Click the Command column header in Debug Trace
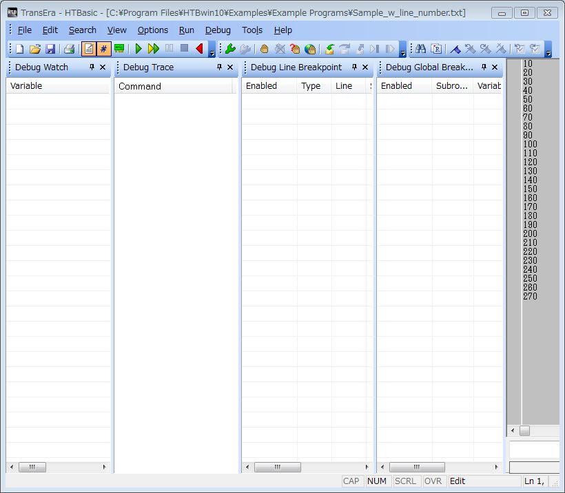This screenshot has height=493, width=565. tap(174, 87)
